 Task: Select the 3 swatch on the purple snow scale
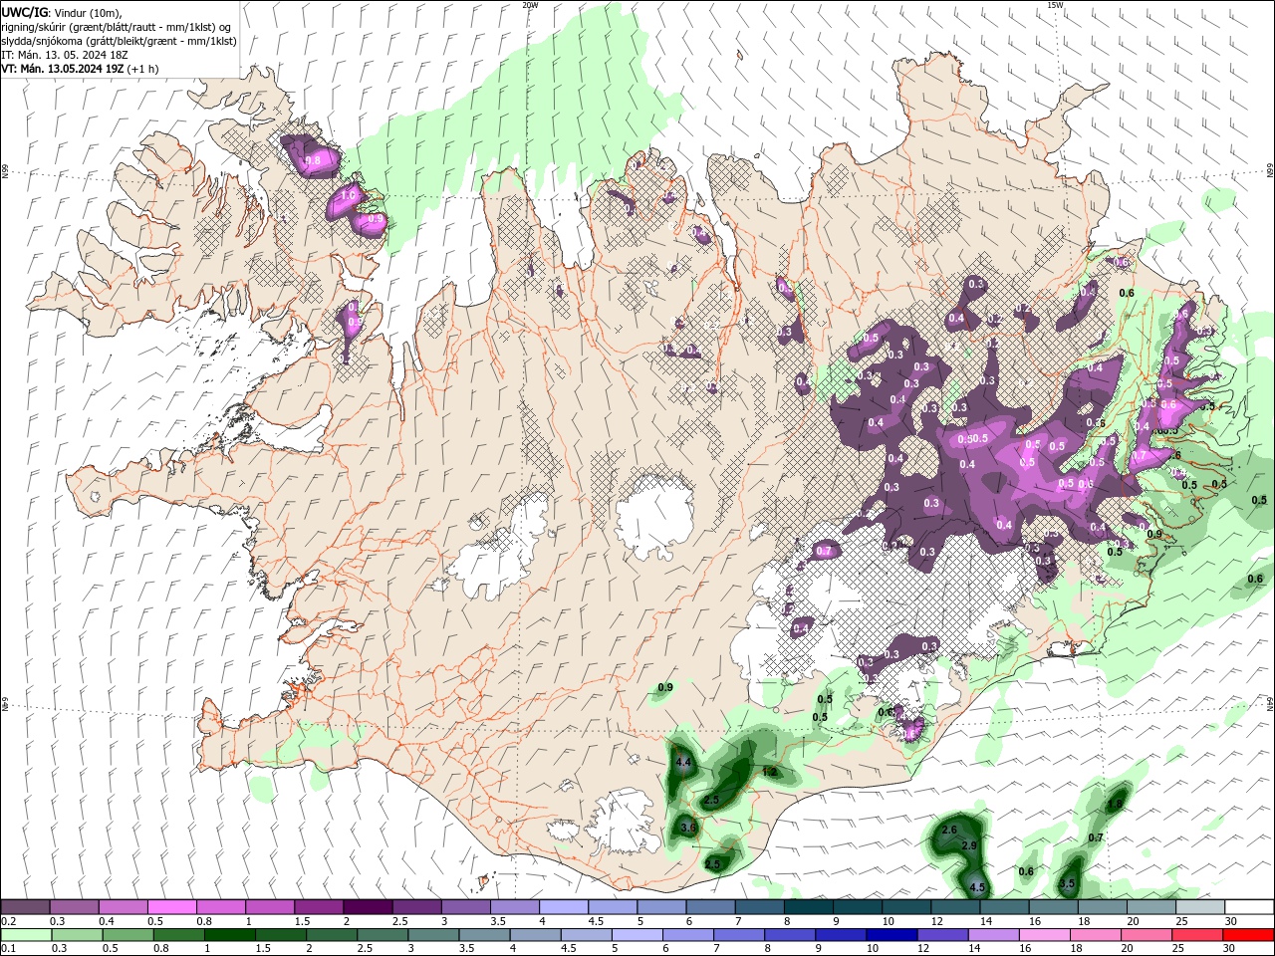pos(465,907)
